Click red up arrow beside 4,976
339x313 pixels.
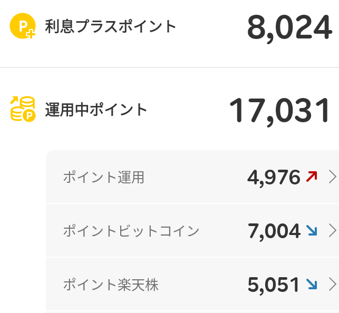click(x=312, y=177)
